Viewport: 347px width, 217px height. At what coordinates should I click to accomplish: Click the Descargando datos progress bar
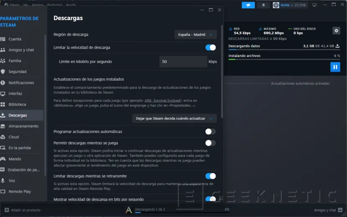click(x=284, y=50)
